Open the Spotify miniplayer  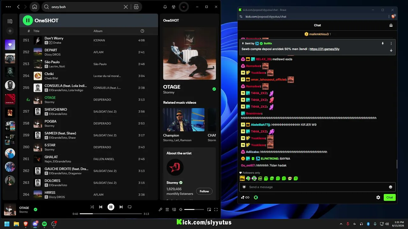click(209, 210)
